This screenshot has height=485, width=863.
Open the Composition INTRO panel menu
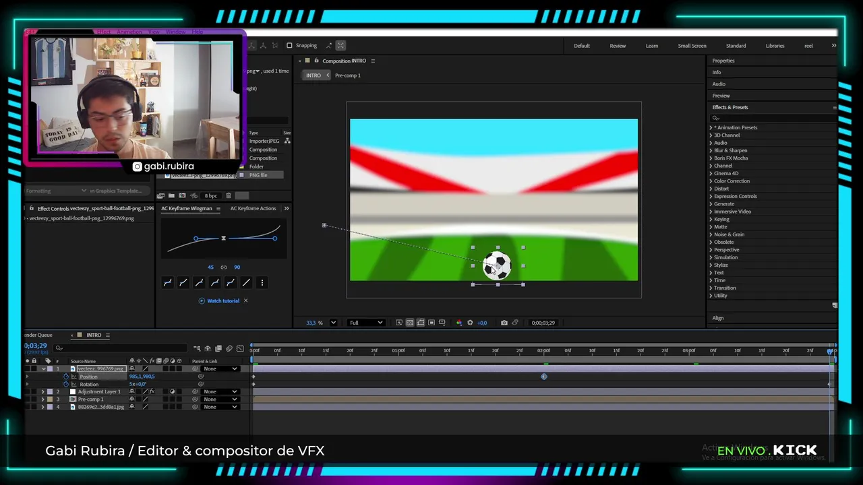[373, 61]
